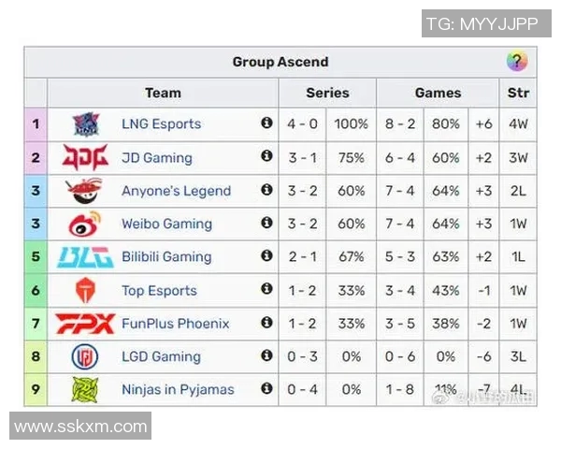This screenshot has height=449, width=561.
Task: Show info for Top Esports
Action: [x=266, y=290]
